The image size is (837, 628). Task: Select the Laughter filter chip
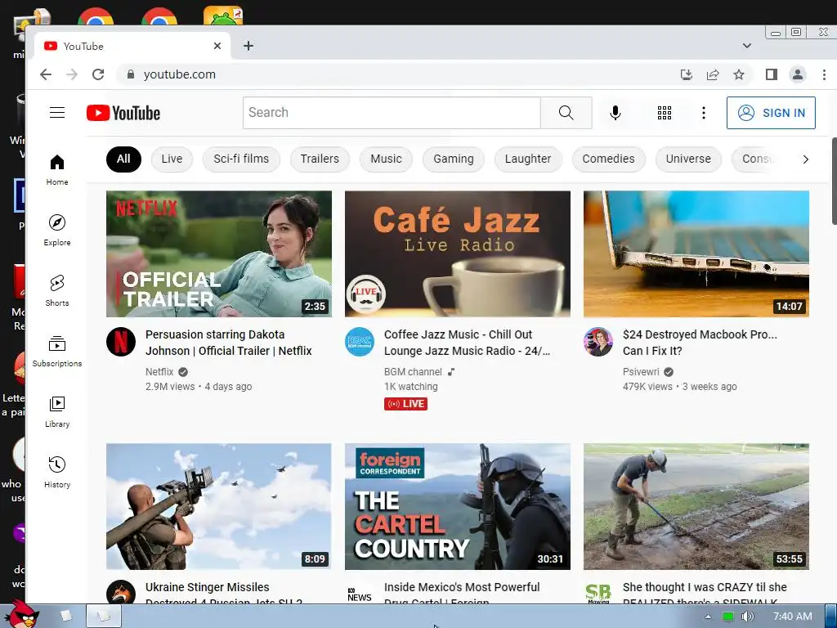tap(528, 159)
